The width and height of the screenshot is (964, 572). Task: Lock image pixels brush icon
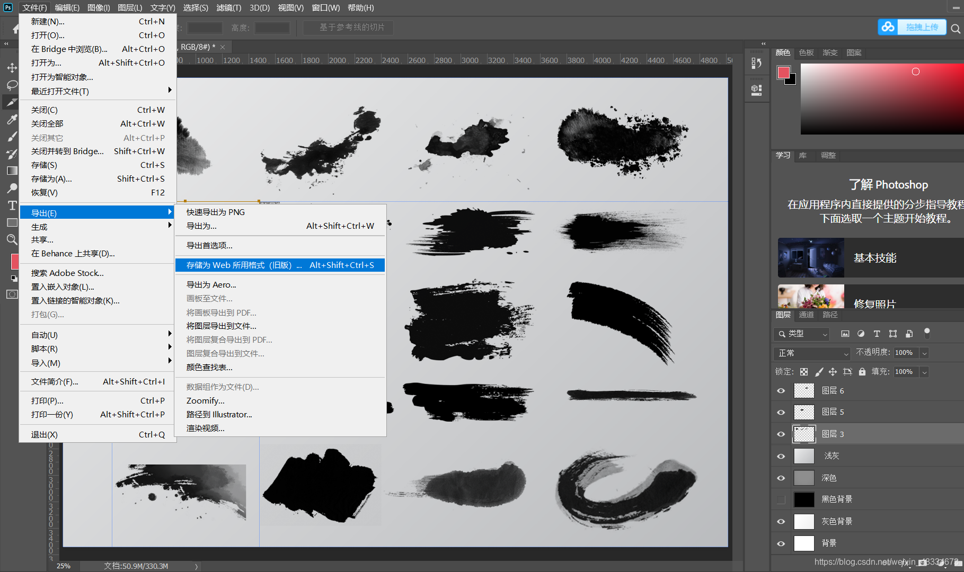(819, 372)
